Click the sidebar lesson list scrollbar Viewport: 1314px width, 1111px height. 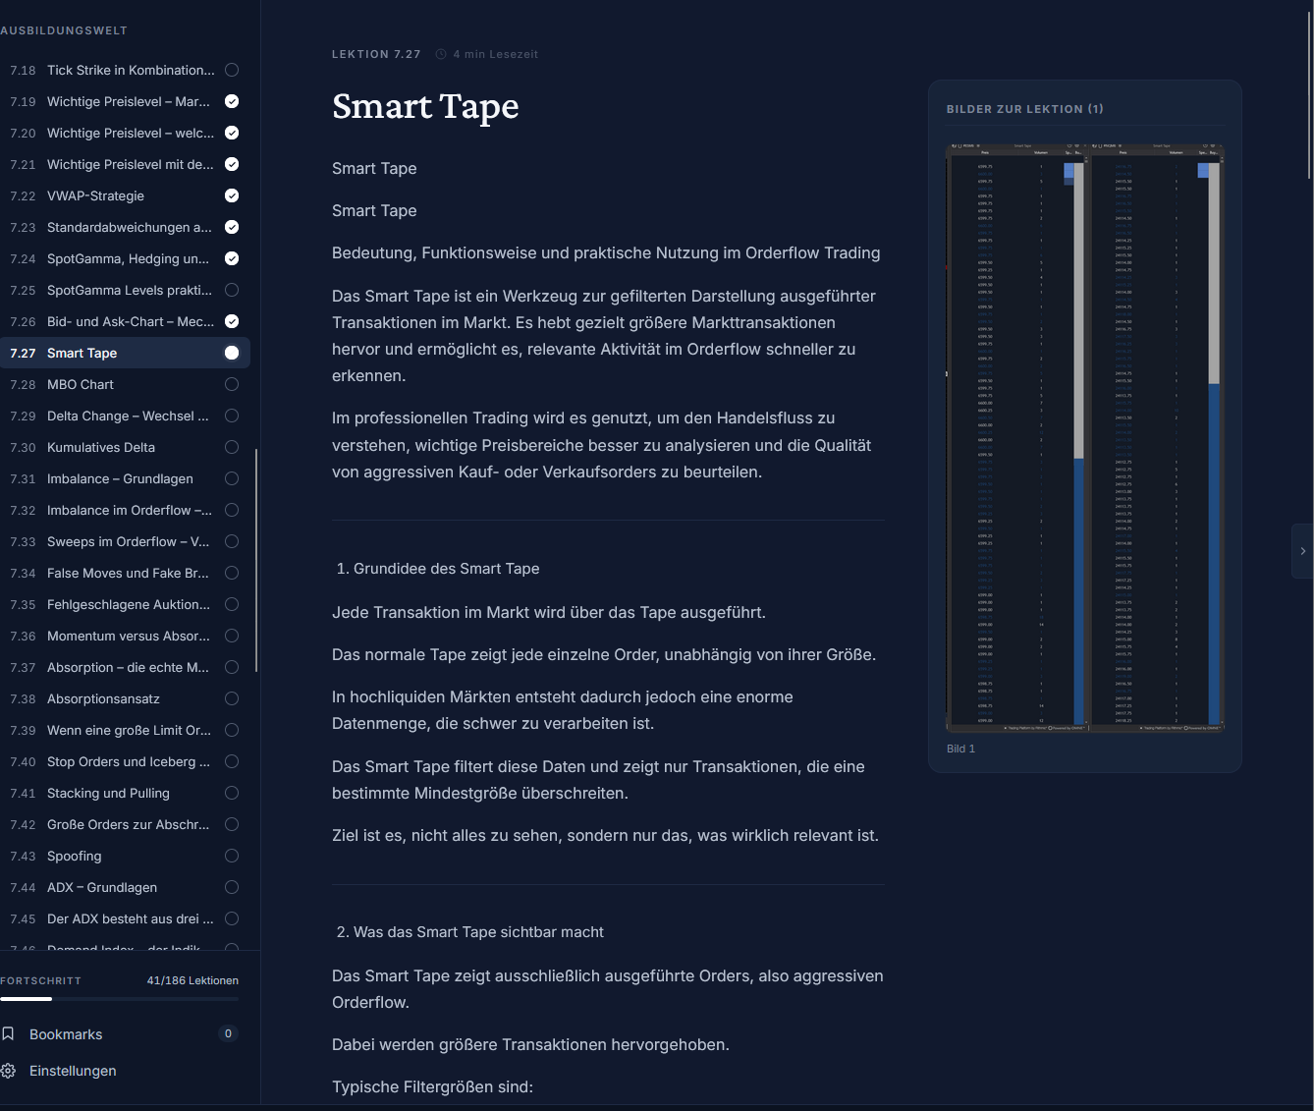(256, 560)
